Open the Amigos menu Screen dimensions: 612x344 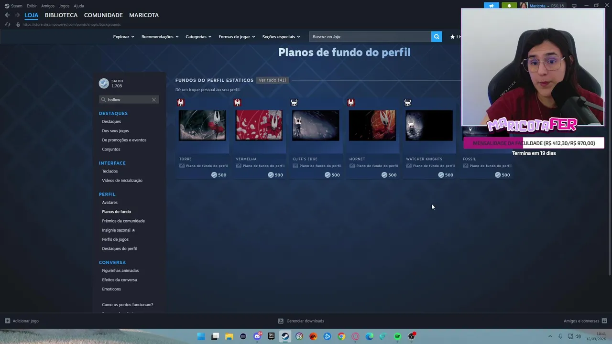click(x=48, y=6)
